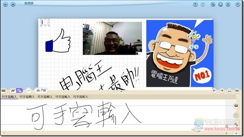
Task: Choose second candidate 可手寫轉入
Action: coord(27,97)
